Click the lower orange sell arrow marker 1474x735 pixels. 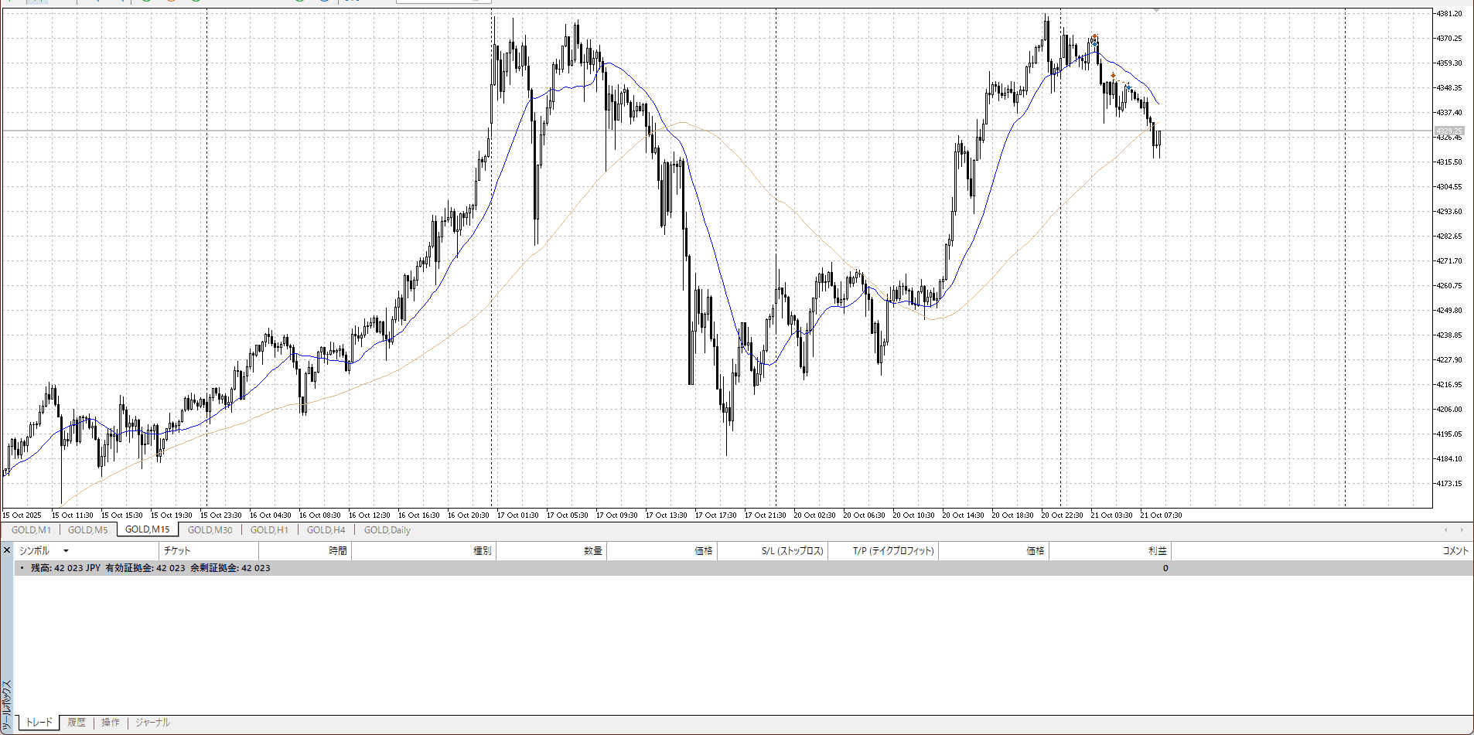(x=1113, y=76)
